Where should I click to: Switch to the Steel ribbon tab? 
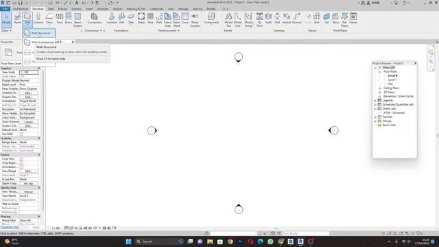click(51, 9)
